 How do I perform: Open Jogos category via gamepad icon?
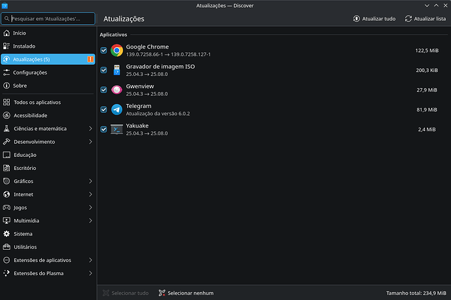tap(7, 207)
